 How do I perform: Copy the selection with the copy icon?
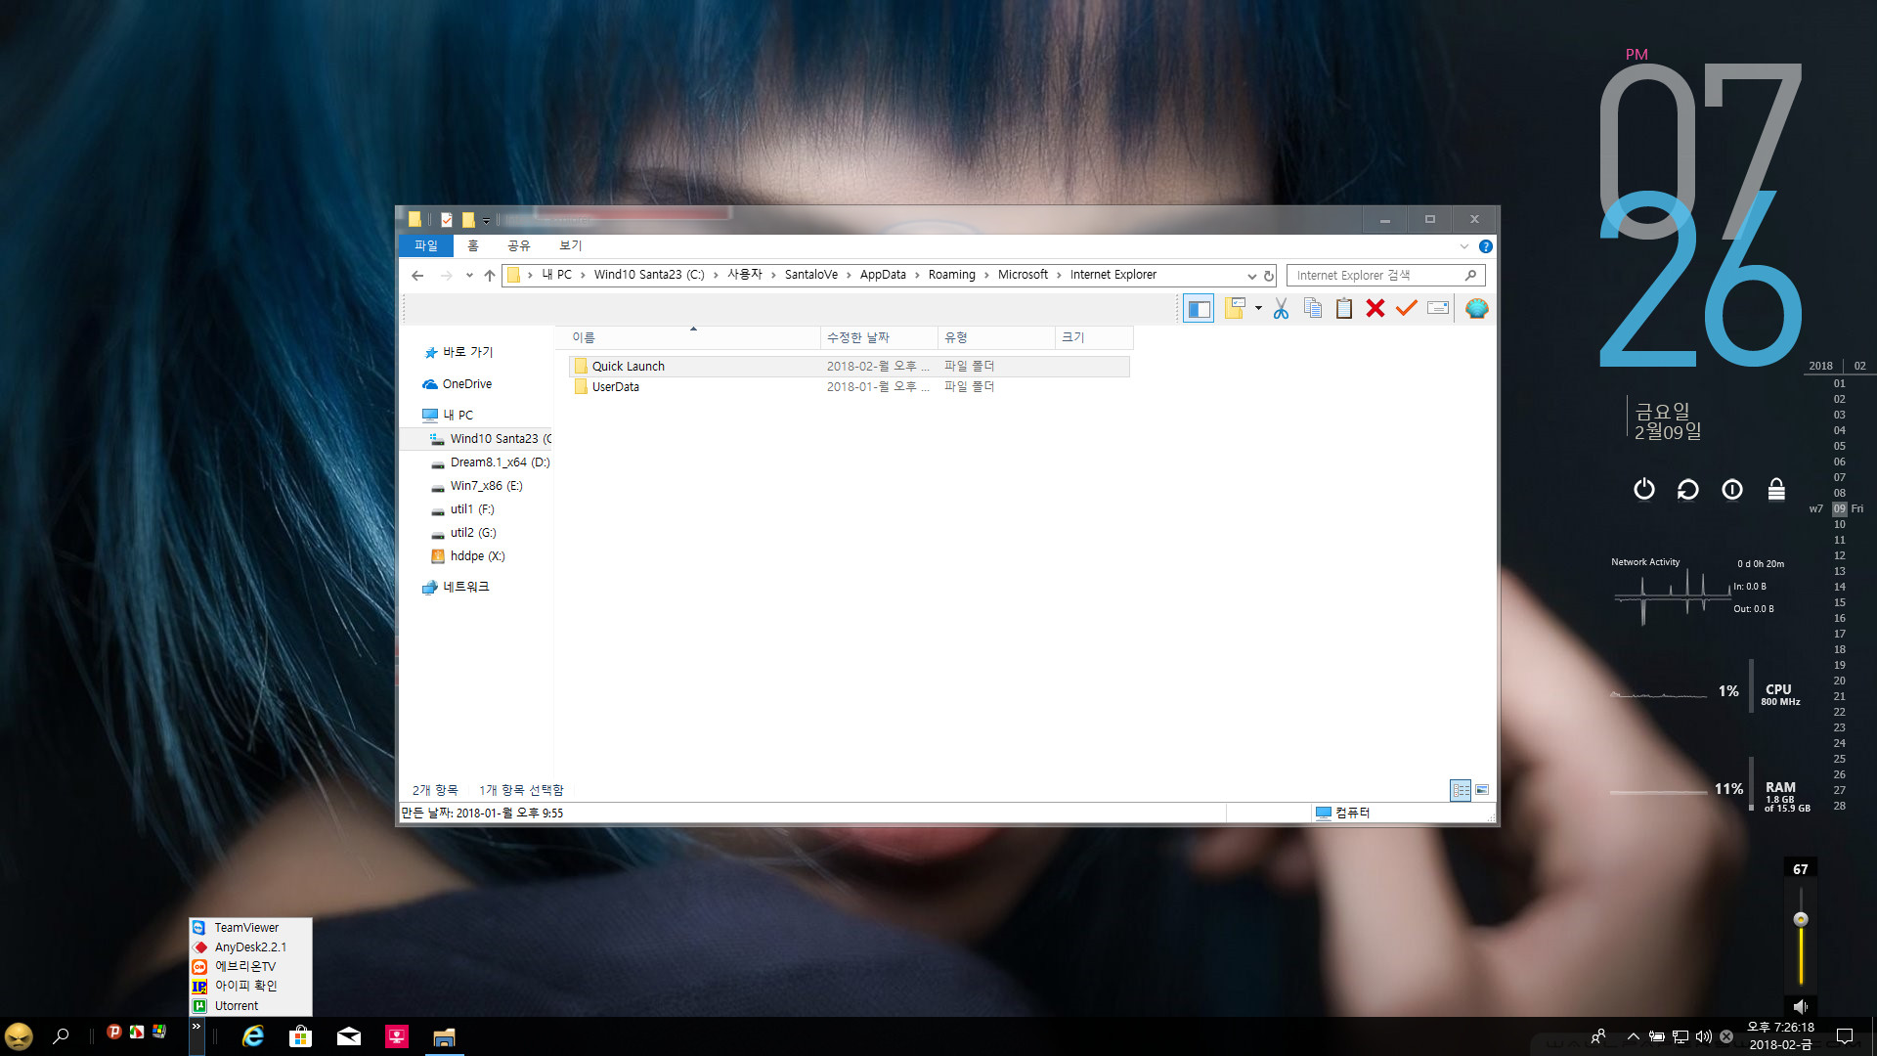pos(1313,309)
